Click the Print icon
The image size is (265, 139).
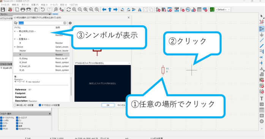(x=23, y=10)
